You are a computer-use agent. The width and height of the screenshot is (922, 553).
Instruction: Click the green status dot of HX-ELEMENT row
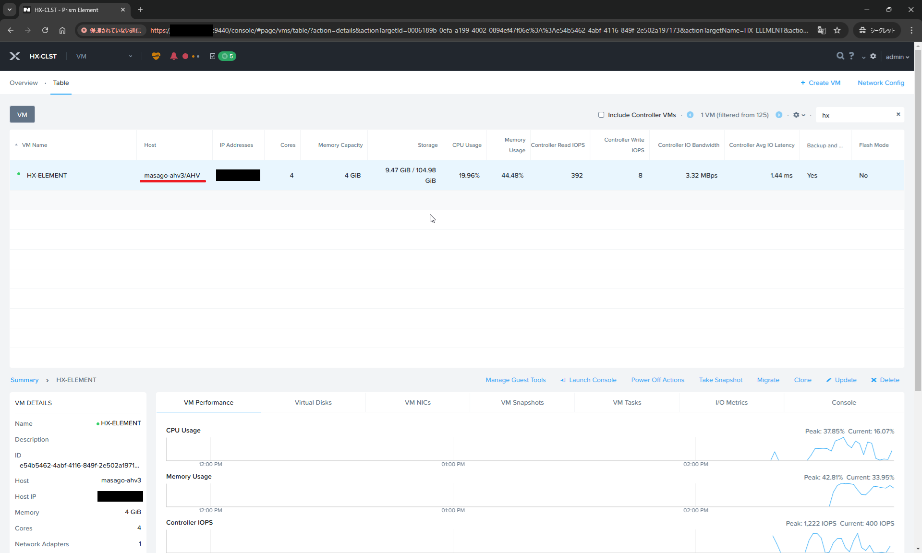19,174
